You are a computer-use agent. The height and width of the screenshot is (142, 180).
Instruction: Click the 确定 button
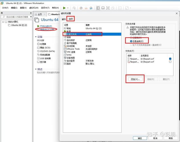pos(140,138)
